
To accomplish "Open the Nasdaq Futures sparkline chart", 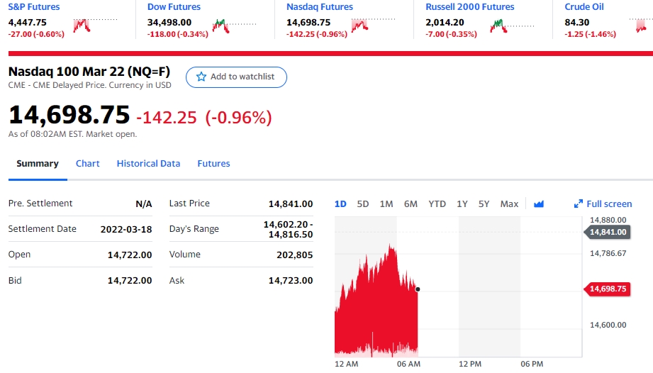I will point(373,26).
